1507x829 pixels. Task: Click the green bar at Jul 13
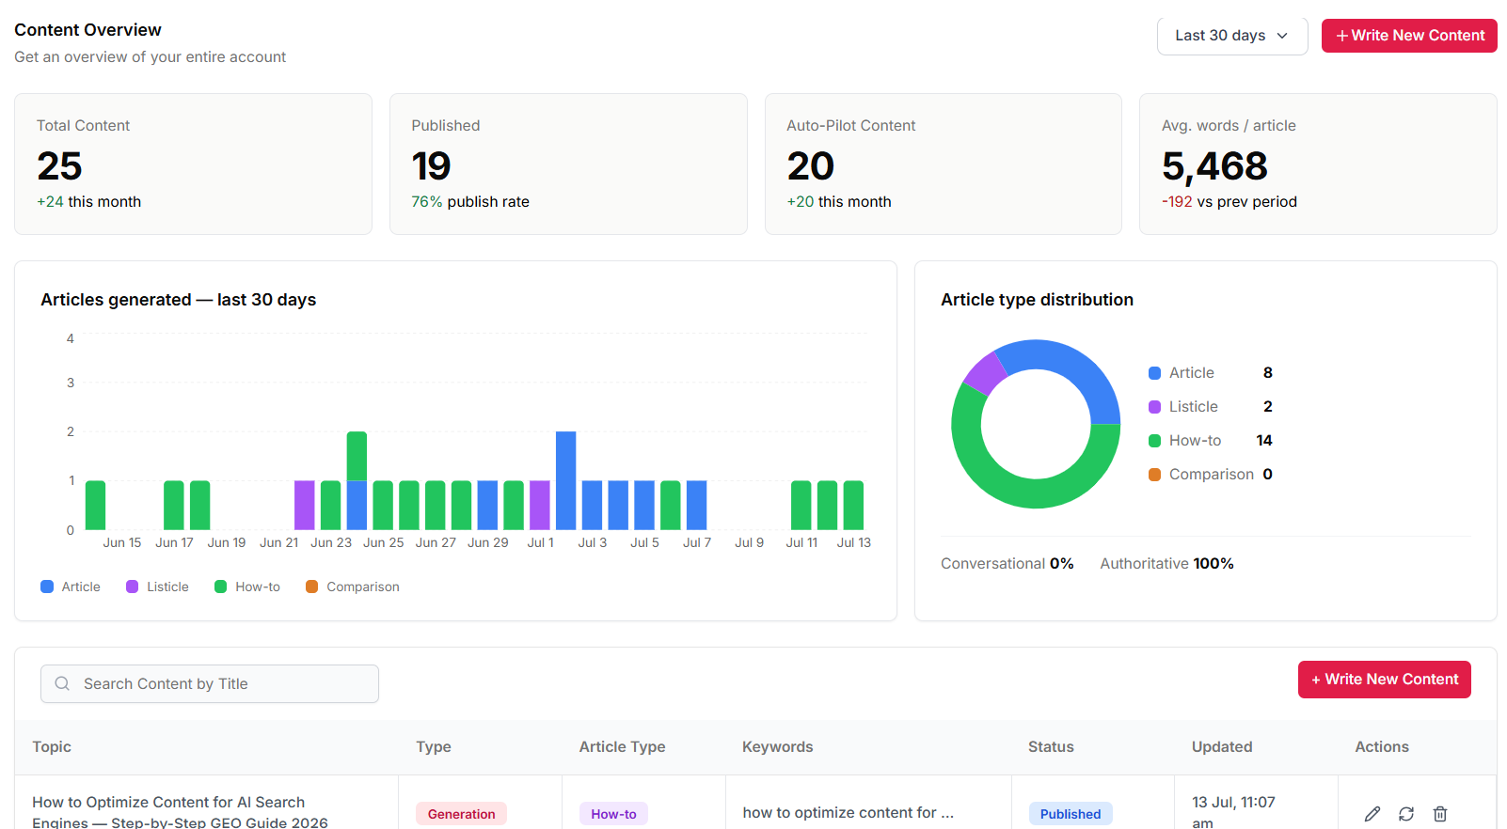point(853,505)
